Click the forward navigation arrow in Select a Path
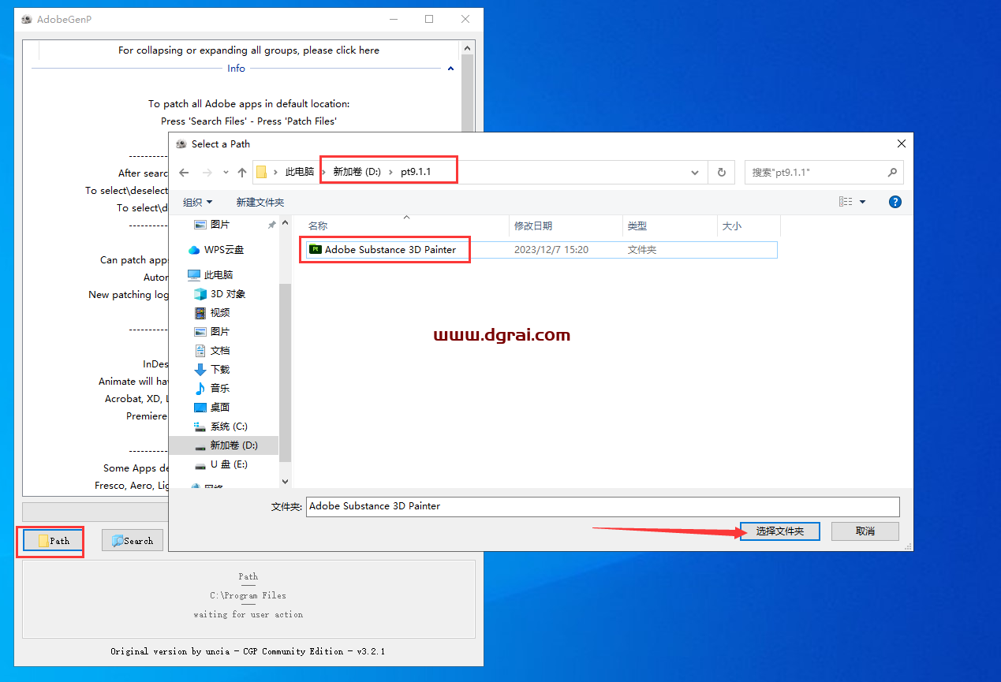Image resolution: width=1001 pixels, height=682 pixels. coord(207,173)
